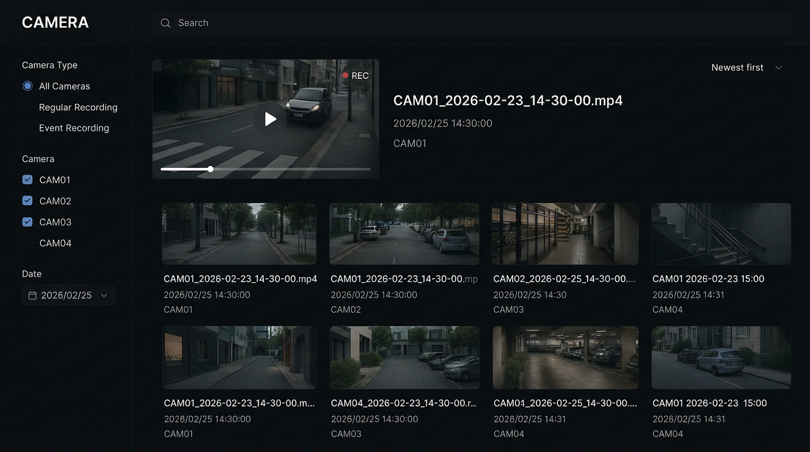Viewport: 810px width, 452px height.
Task: Open the staircase thumbnail recording
Action: [x=721, y=234]
